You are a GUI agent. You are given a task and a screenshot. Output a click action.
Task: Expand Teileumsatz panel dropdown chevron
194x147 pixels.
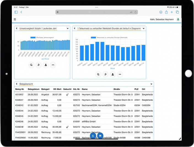[x=144, y=28]
